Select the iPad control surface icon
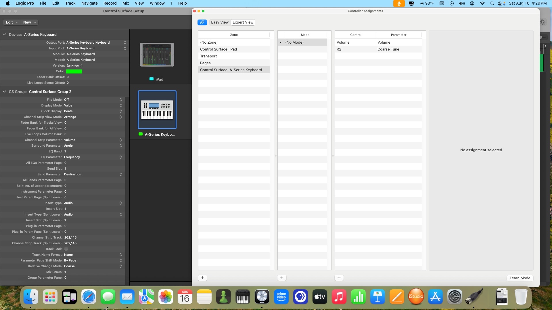The image size is (552, 310). 157,55
